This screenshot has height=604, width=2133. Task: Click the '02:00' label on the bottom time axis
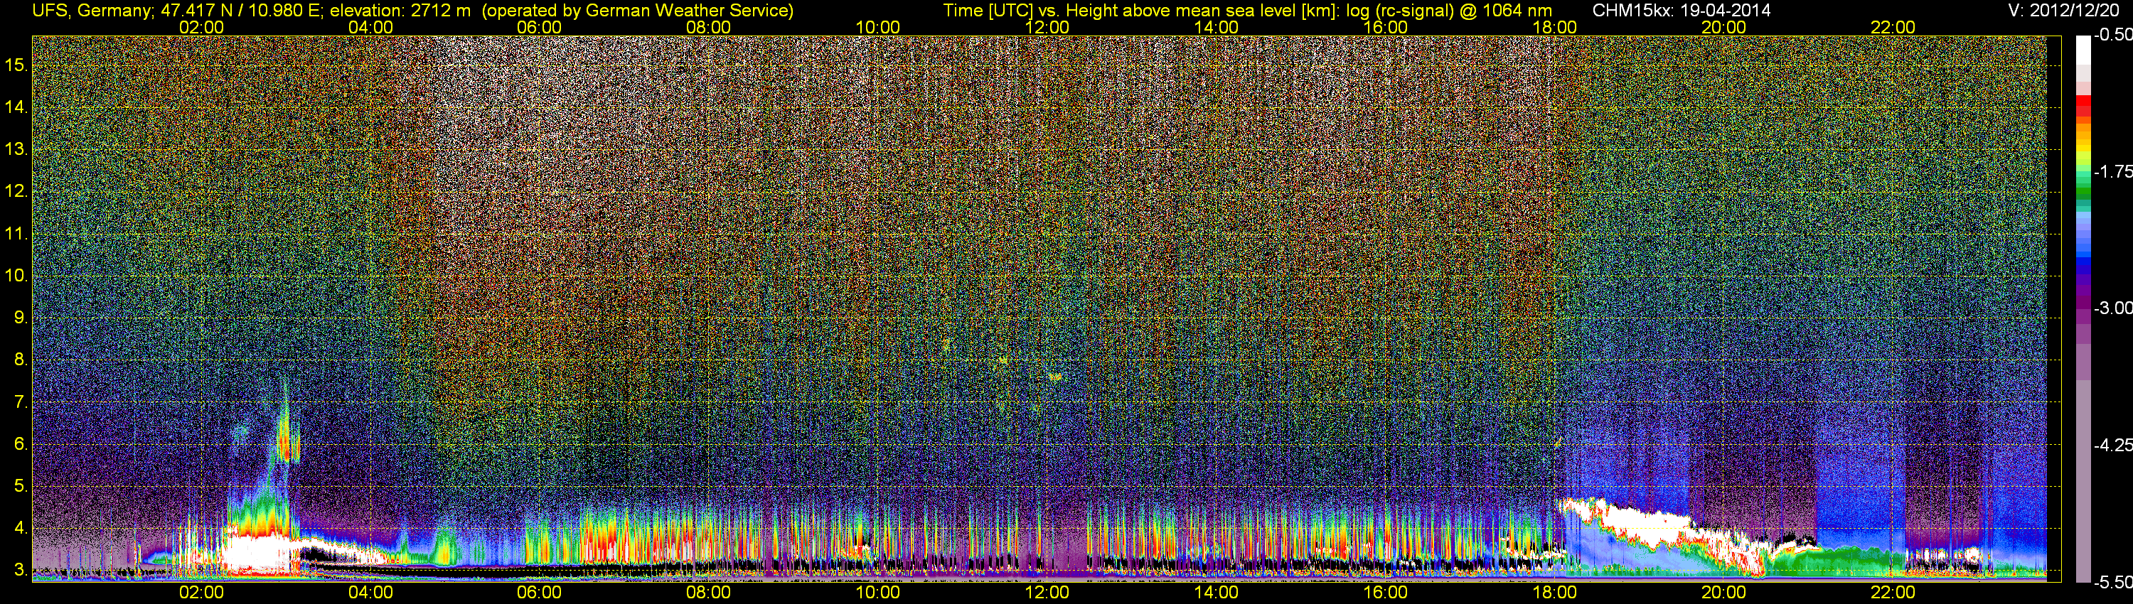(201, 593)
